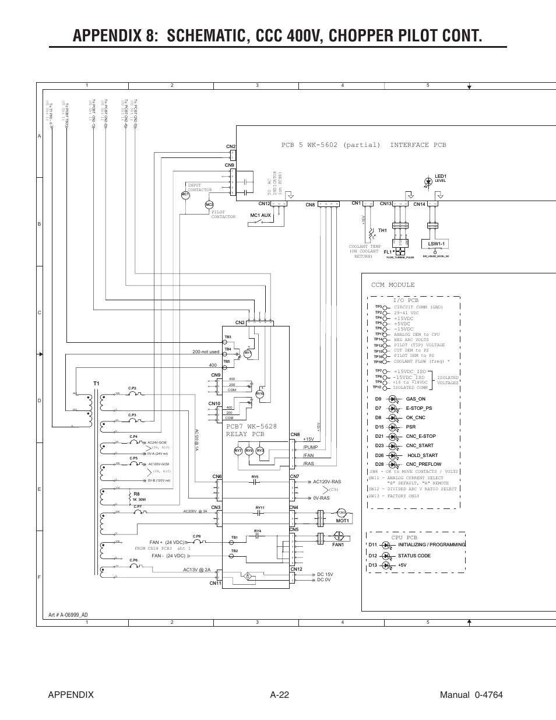Click FROM CN18 PCB3 sht 1 note
Image resolution: width=556 pixels, height=720 pixels.
163,549
